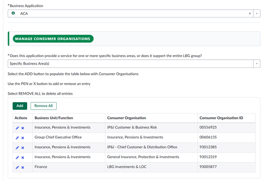This screenshot has height=181, width=265.
Task: Delete the Group Chief Executive Office row
Action: pyautogui.click(x=23, y=138)
